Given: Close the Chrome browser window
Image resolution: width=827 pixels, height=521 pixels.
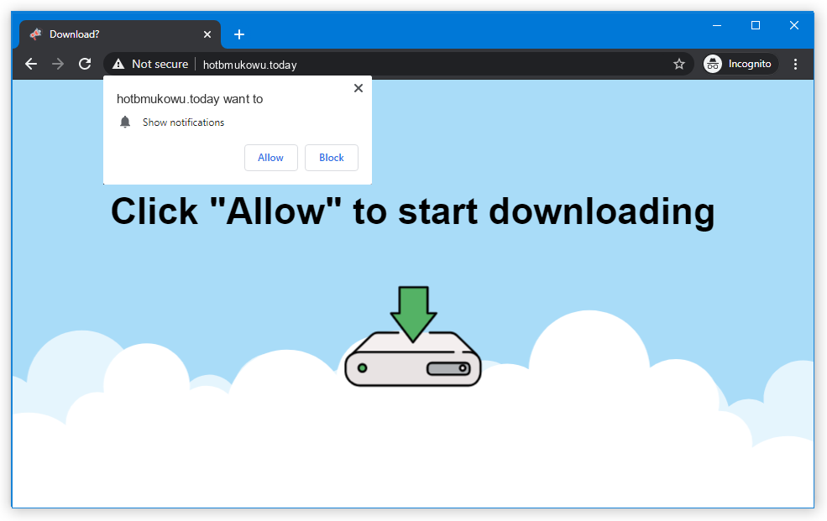Looking at the screenshot, I should (793, 25).
